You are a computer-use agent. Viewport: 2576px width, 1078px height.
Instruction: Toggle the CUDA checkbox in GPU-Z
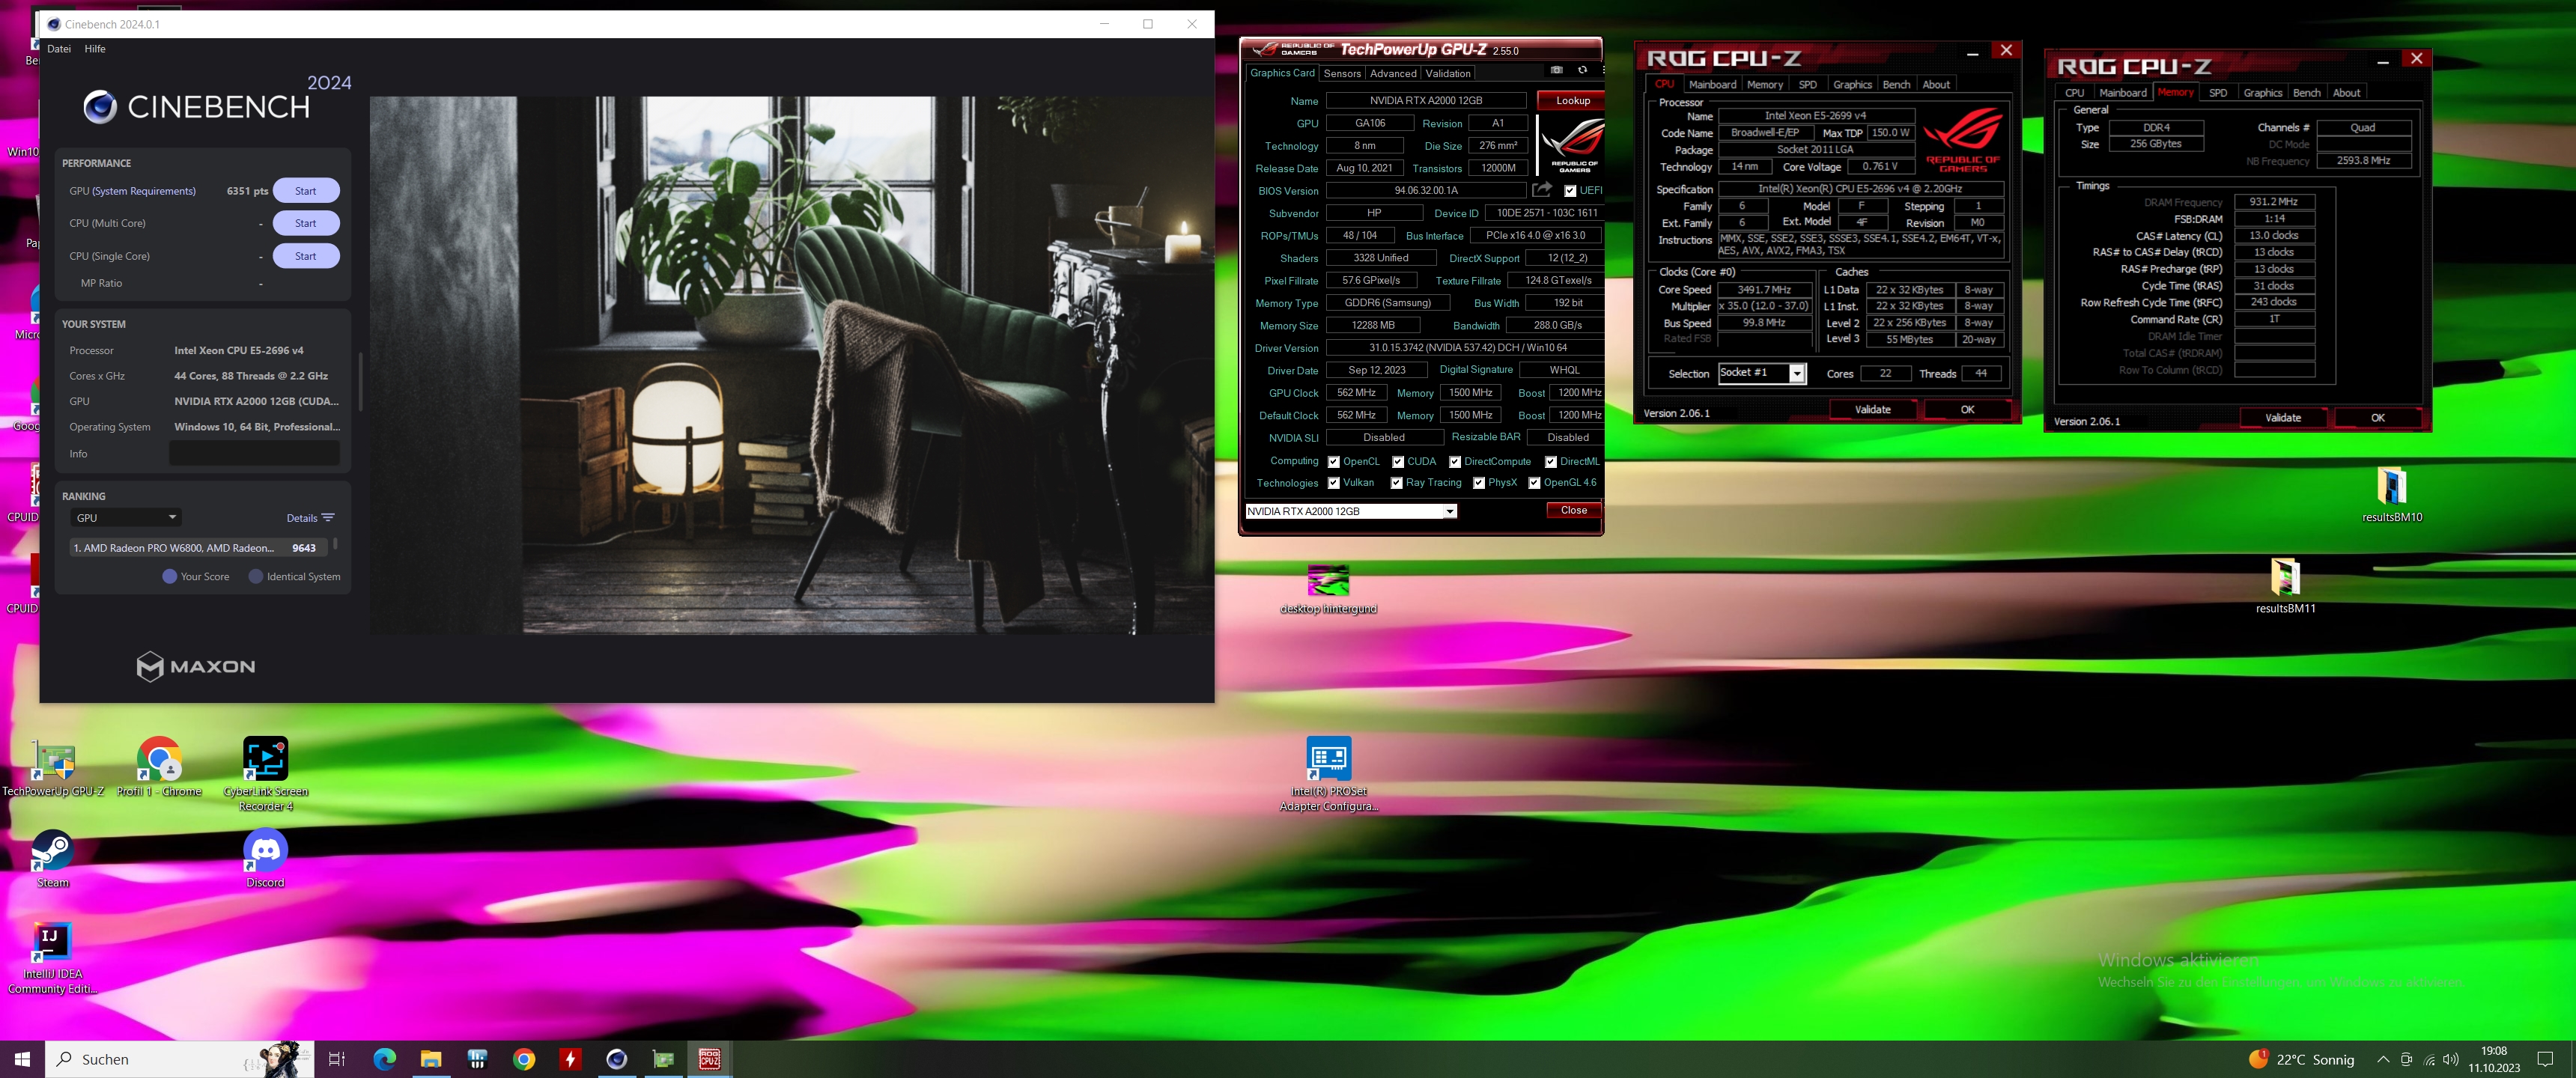coord(1397,462)
